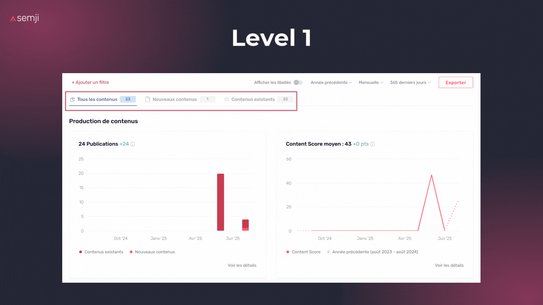Click the 22 count badge
The height and width of the screenshot is (305, 543).
[285, 99]
